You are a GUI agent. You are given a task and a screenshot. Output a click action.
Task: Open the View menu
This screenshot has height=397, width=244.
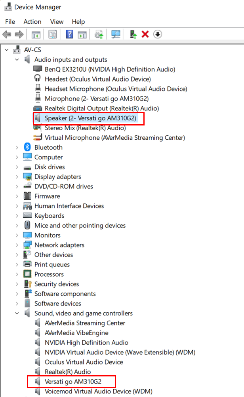point(57,22)
